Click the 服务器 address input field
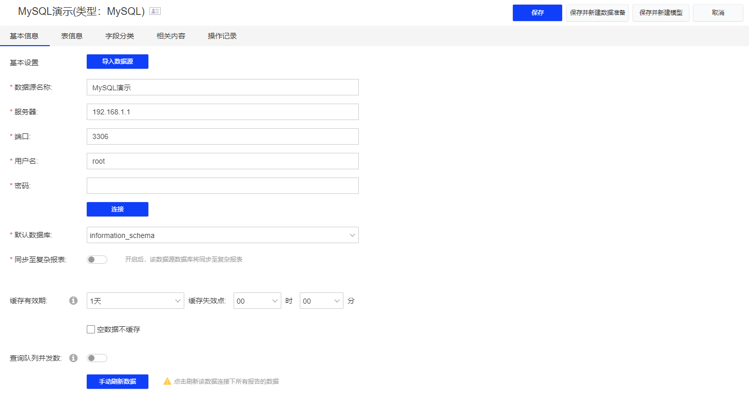Image resolution: width=749 pixels, height=396 pixels. (x=222, y=112)
